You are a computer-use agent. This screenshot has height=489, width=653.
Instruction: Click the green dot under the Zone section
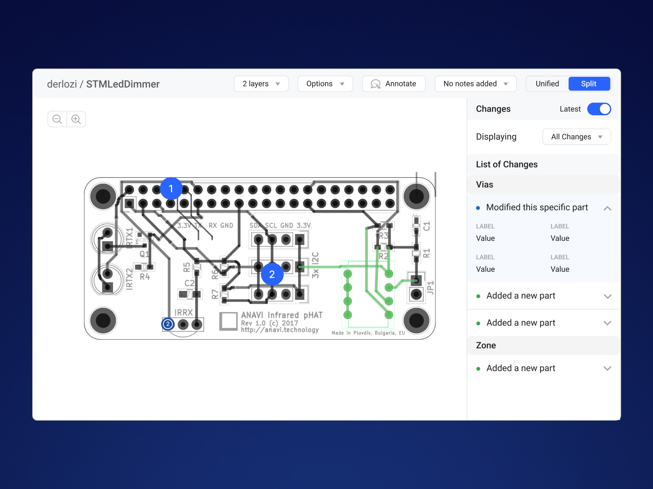(478, 368)
